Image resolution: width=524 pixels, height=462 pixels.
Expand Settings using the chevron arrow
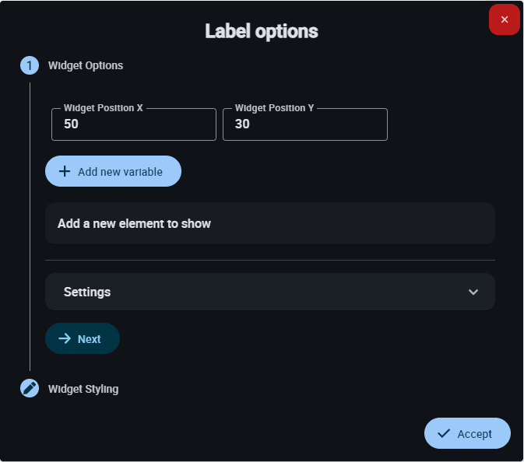473,292
